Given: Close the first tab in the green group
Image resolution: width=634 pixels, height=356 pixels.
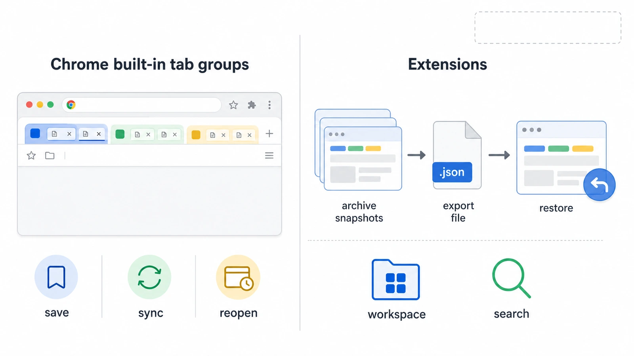Looking at the screenshot, I should (148, 134).
